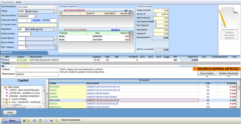Viewport: 241px width, 124px height.
Task: Expand the B - NOLI - TRASPORTI tree node
Action: pyautogui.click(x=3, y=102)
